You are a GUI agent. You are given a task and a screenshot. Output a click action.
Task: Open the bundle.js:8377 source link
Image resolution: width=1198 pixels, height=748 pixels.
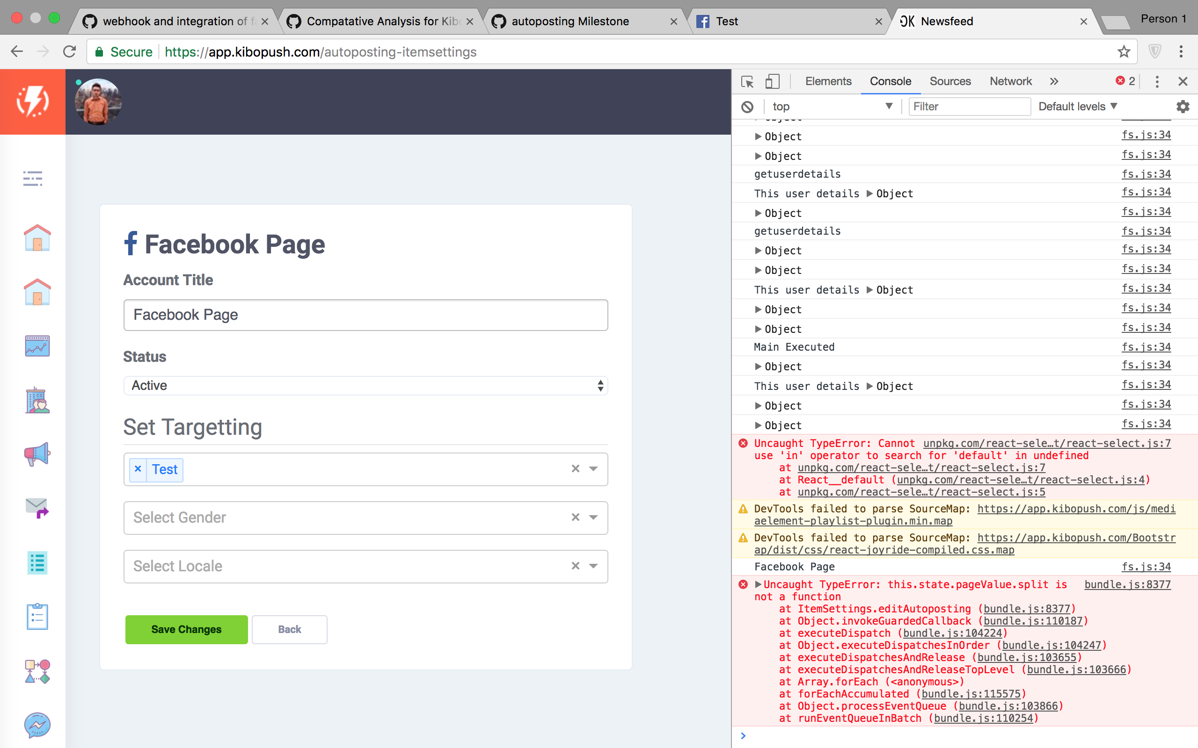1127,584
